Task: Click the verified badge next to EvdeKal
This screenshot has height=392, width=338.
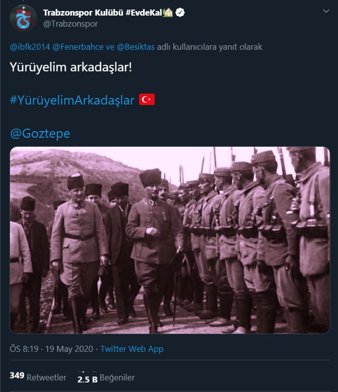Action: 180,12
